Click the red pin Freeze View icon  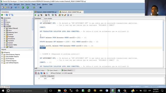[x=36, y=73]
